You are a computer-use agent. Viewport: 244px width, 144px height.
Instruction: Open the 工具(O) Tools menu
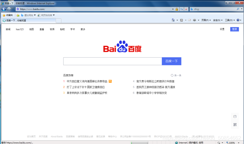(230, 20)
